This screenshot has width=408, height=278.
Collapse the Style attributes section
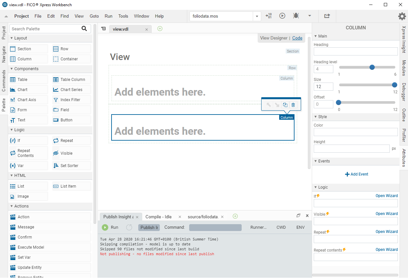(316, 117)
